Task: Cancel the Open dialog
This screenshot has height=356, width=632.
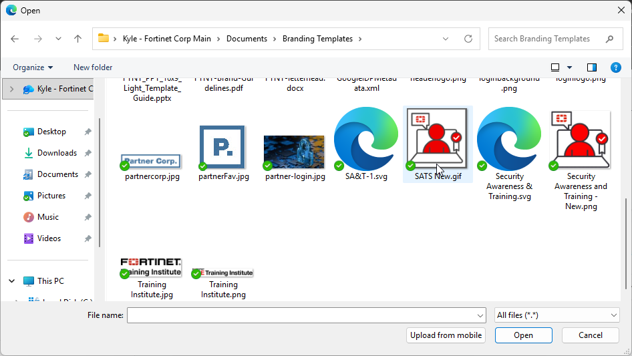Action: 591,335
